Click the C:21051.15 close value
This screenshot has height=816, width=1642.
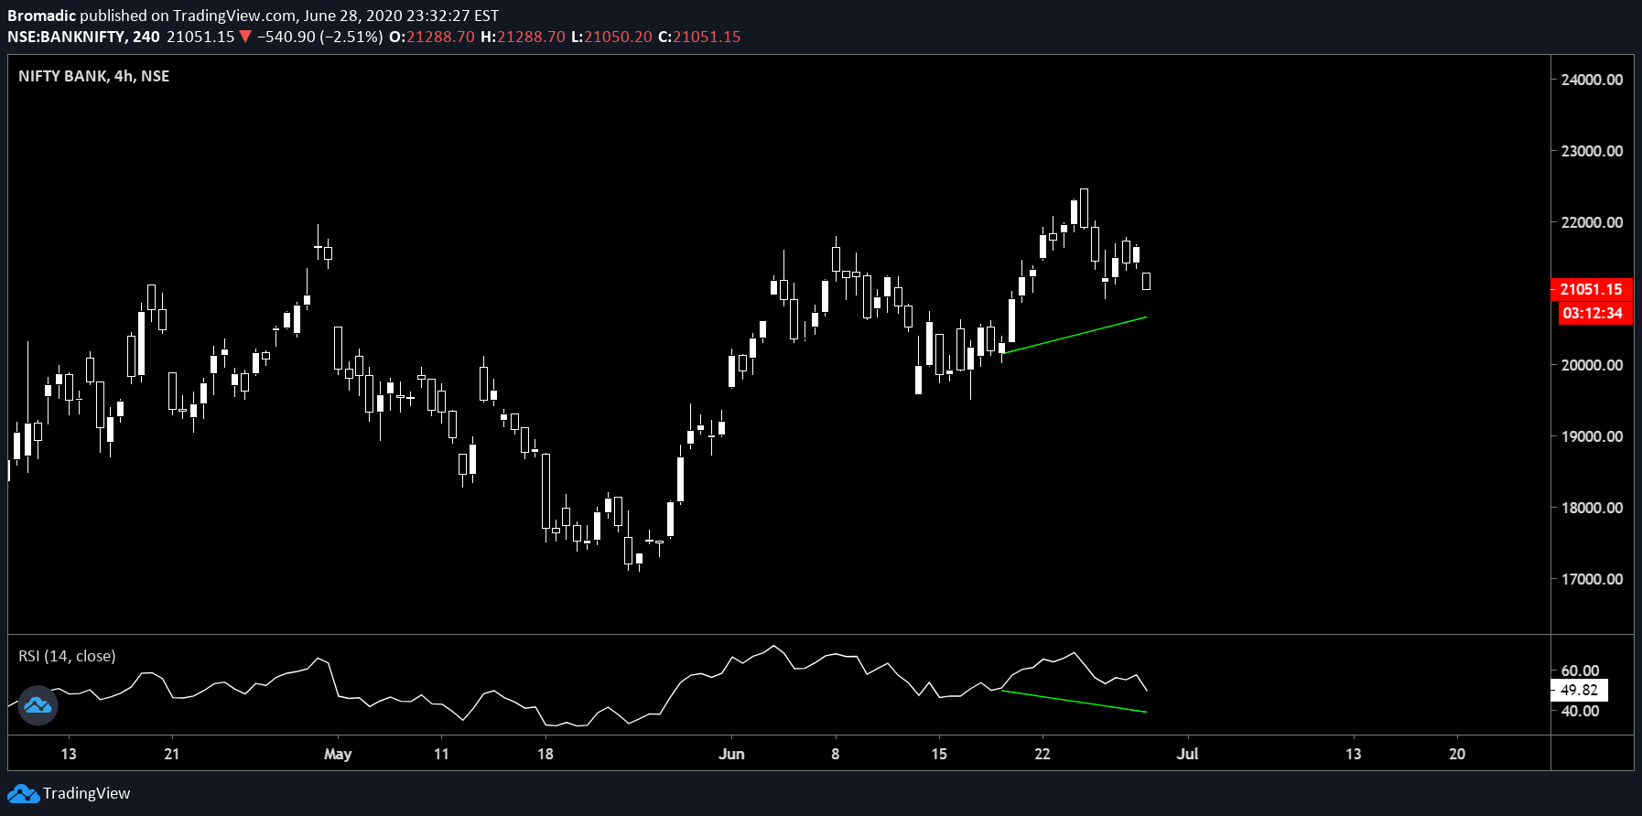(x=699, y=37)
